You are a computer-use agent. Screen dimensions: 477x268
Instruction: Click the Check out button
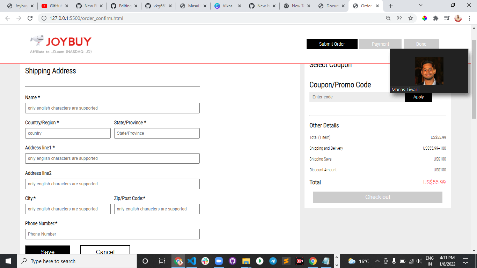pos(377,197)
